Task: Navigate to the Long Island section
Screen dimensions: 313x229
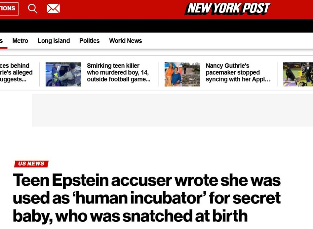Action: point(54,41)
